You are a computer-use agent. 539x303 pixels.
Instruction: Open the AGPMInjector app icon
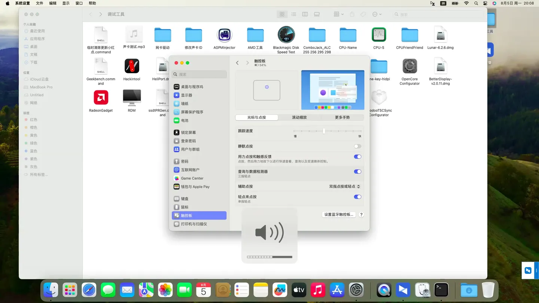[224, 35]
